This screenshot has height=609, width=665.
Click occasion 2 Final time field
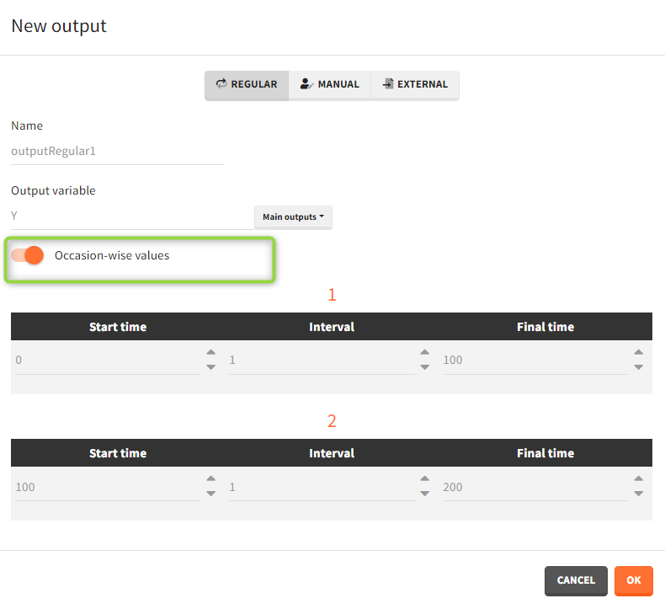[x=534, y=488]
